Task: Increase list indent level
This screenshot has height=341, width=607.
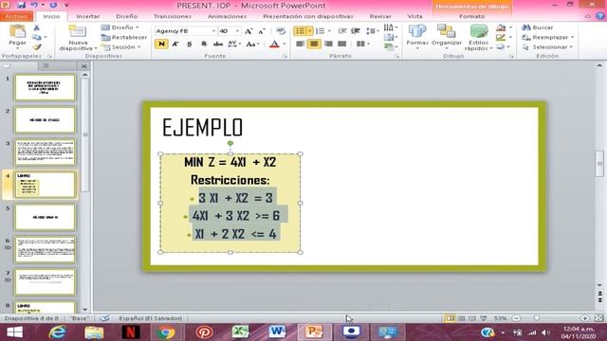Action: [x=356, y=31]
